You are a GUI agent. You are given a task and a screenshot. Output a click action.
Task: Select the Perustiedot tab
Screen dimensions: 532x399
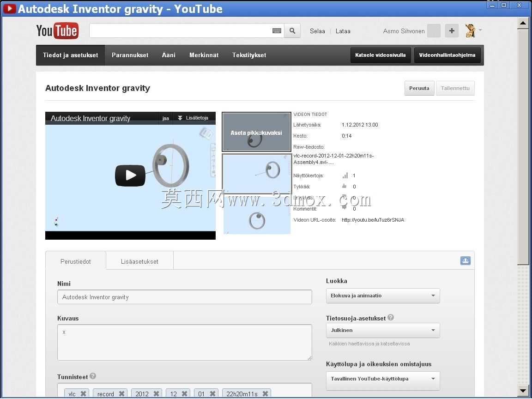76,261
